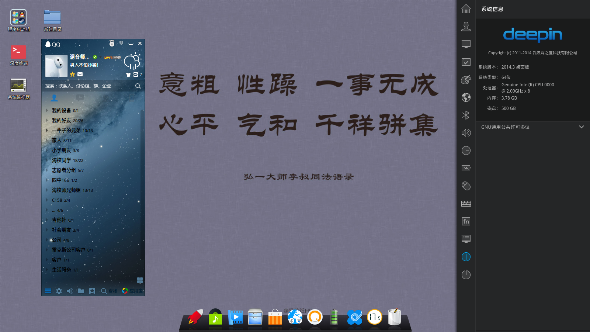Click the battery indicator in the dock
Screen dimensions: 590x332
click(334, 317)
